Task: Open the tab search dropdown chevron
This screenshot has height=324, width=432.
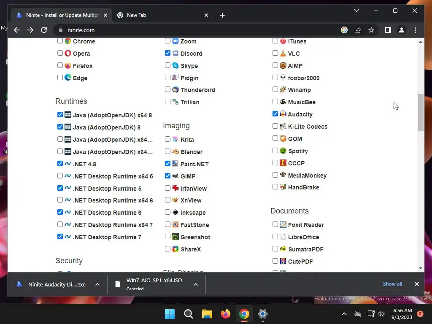Action: [356, 11]
